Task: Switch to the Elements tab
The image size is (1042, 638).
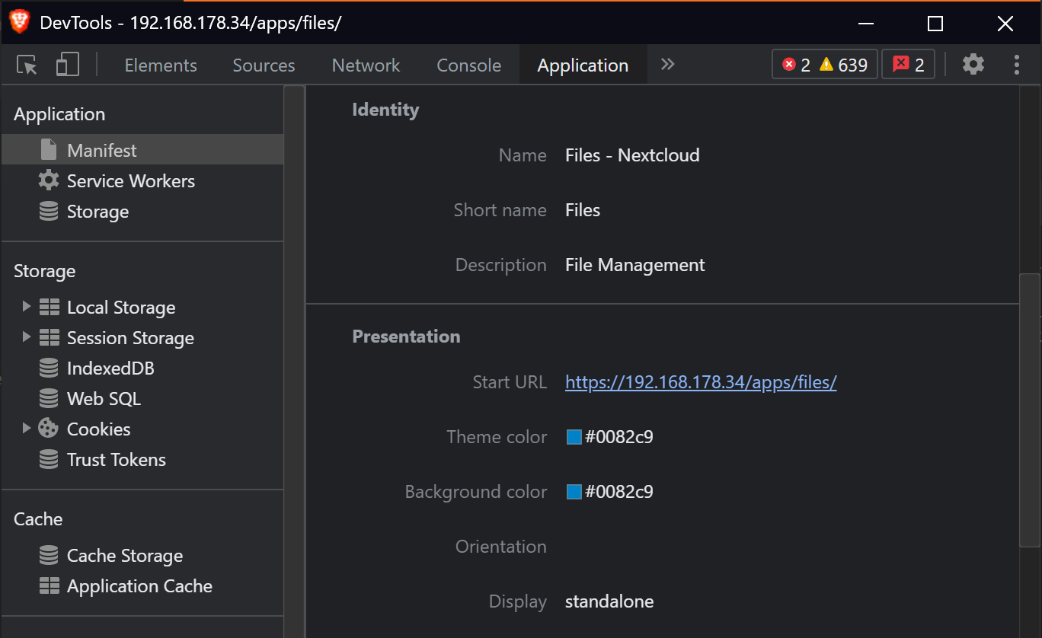Action: point(161,65)
